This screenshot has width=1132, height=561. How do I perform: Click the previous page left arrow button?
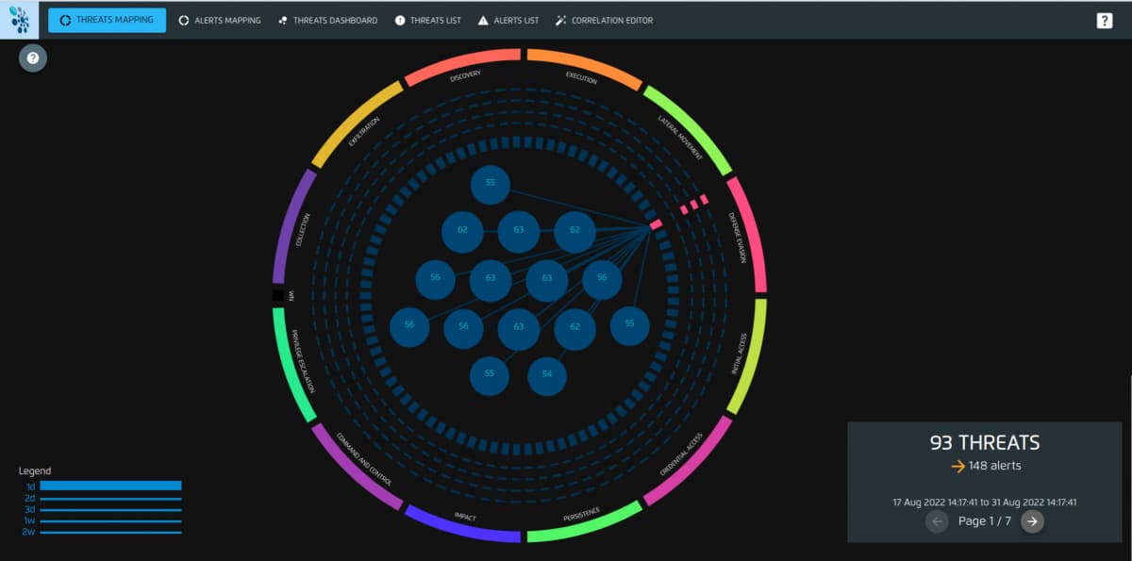[x=937, y=521]
